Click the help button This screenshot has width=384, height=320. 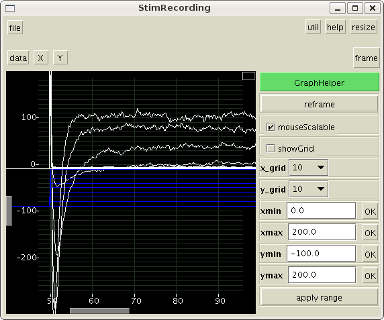coord(335,27)
